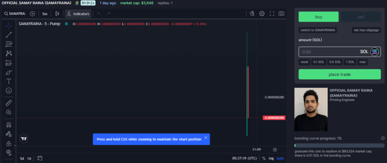Toggle auto scale mode

(x=280, y=159)
